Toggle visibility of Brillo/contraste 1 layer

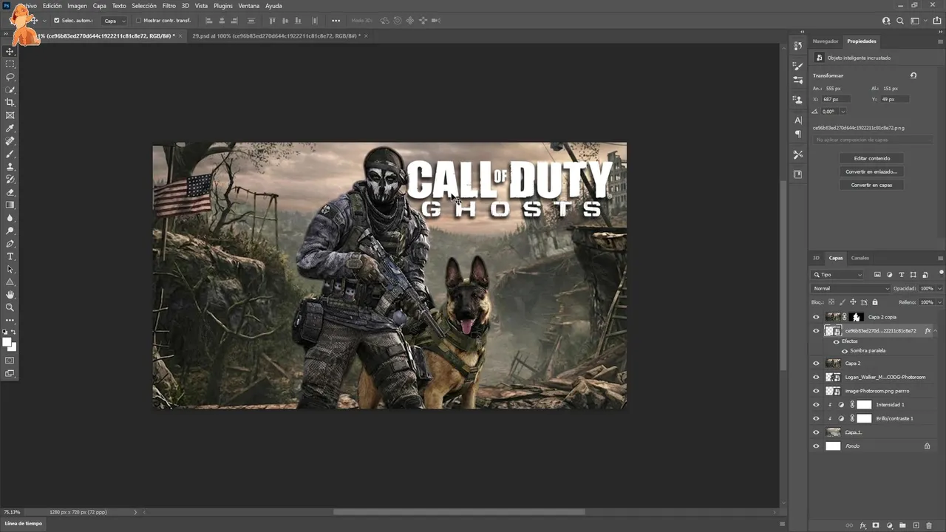click(x=816, y=418)
